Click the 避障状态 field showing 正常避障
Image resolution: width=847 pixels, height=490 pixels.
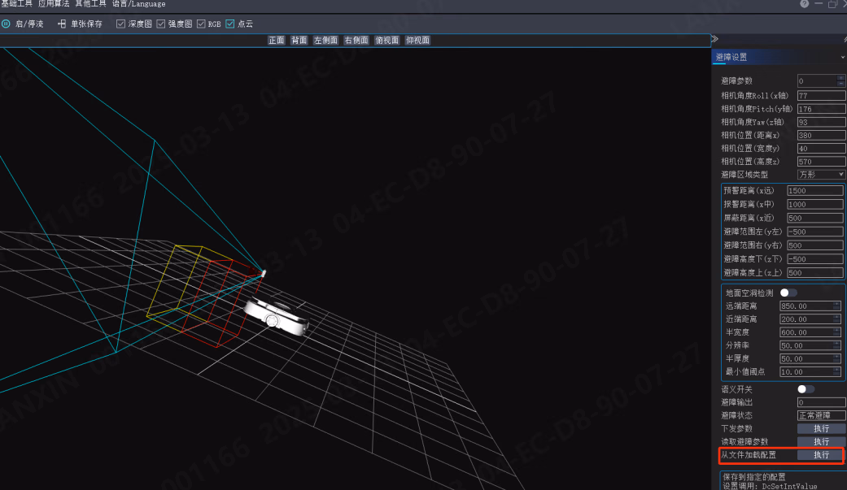click(x=821, y=415)
